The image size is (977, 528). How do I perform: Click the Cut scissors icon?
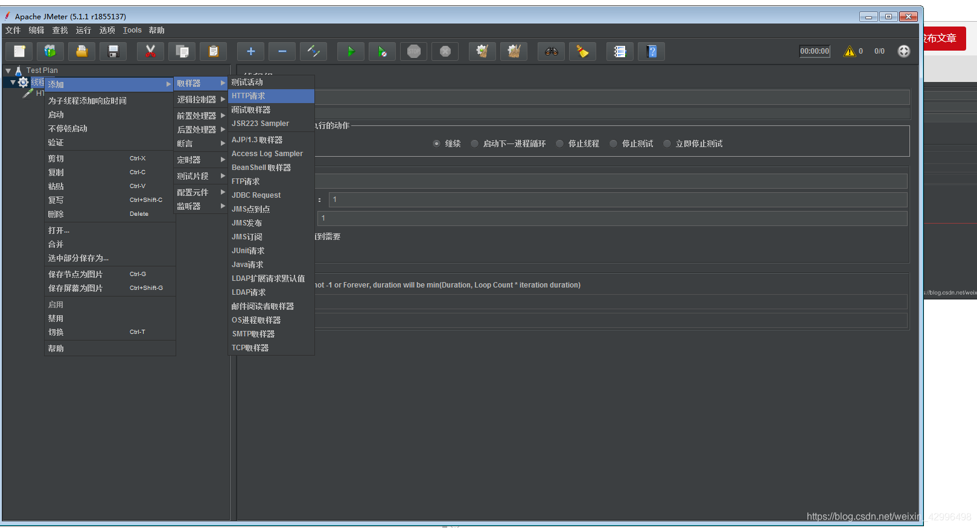coord(151,51)
